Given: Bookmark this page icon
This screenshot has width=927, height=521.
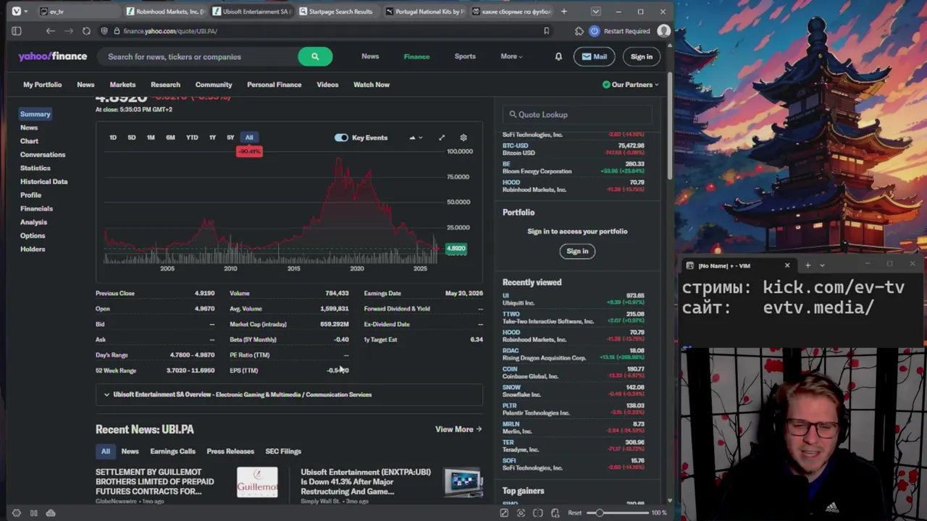Looking at the screenshot, I should point(546,31).
